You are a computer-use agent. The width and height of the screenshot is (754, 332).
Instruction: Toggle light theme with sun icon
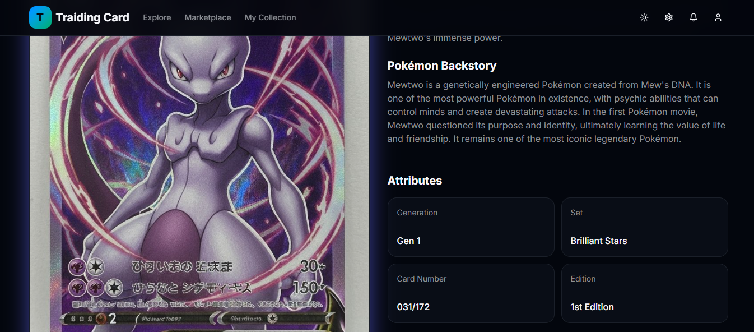click(x=644, y=17)
